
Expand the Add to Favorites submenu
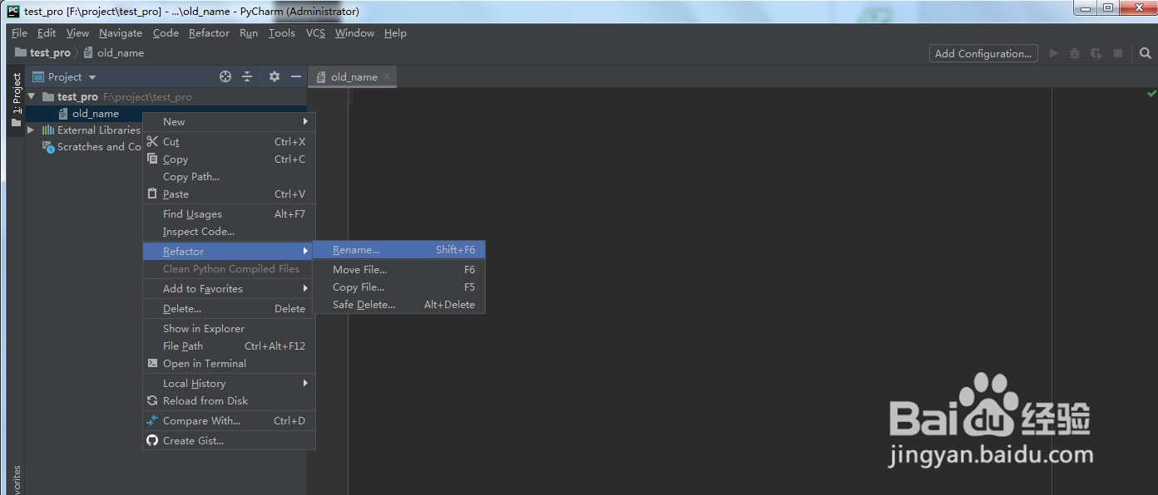[x=229, y=288]
